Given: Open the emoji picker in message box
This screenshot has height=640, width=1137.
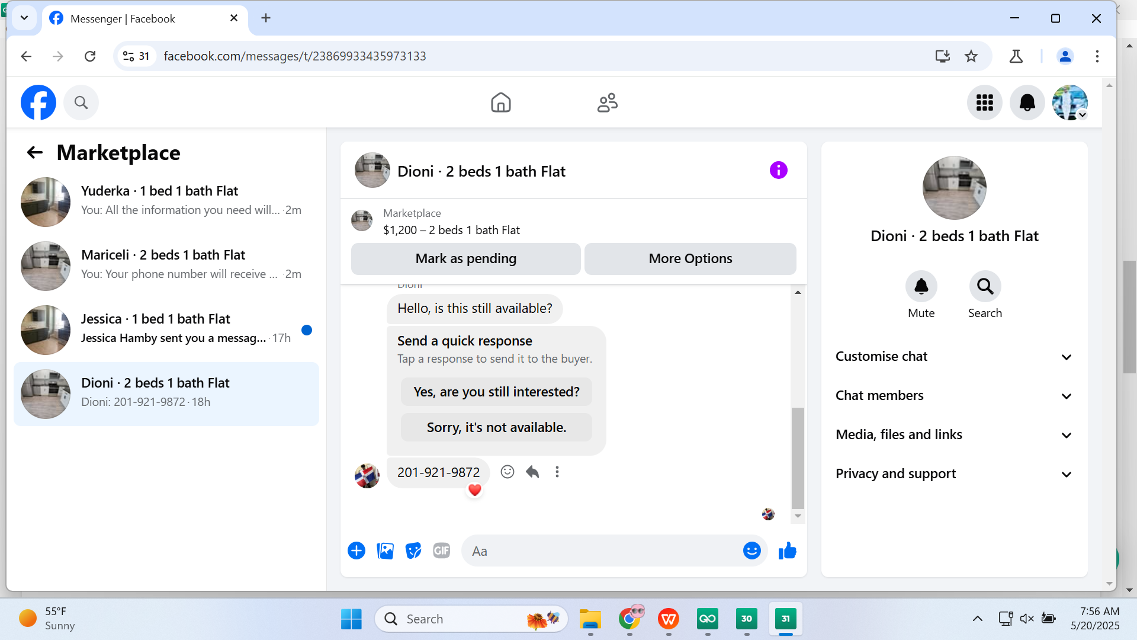Looking at the screenshot, I should [x=751, y=551].
